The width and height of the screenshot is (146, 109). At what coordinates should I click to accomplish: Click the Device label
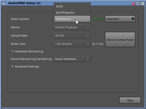[16, 27]
